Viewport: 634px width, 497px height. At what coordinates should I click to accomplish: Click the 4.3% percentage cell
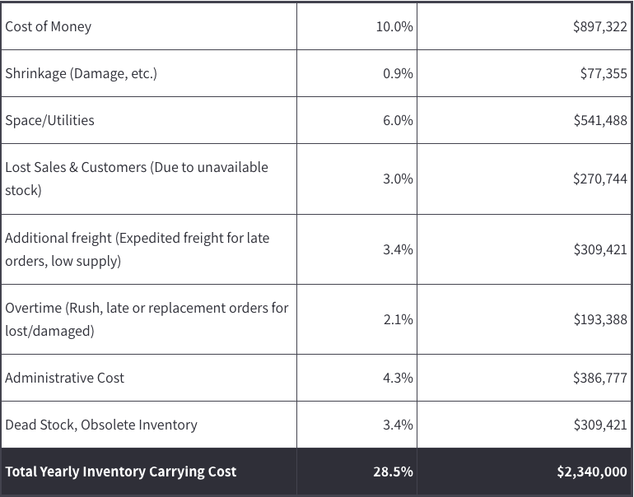point(398,378)
